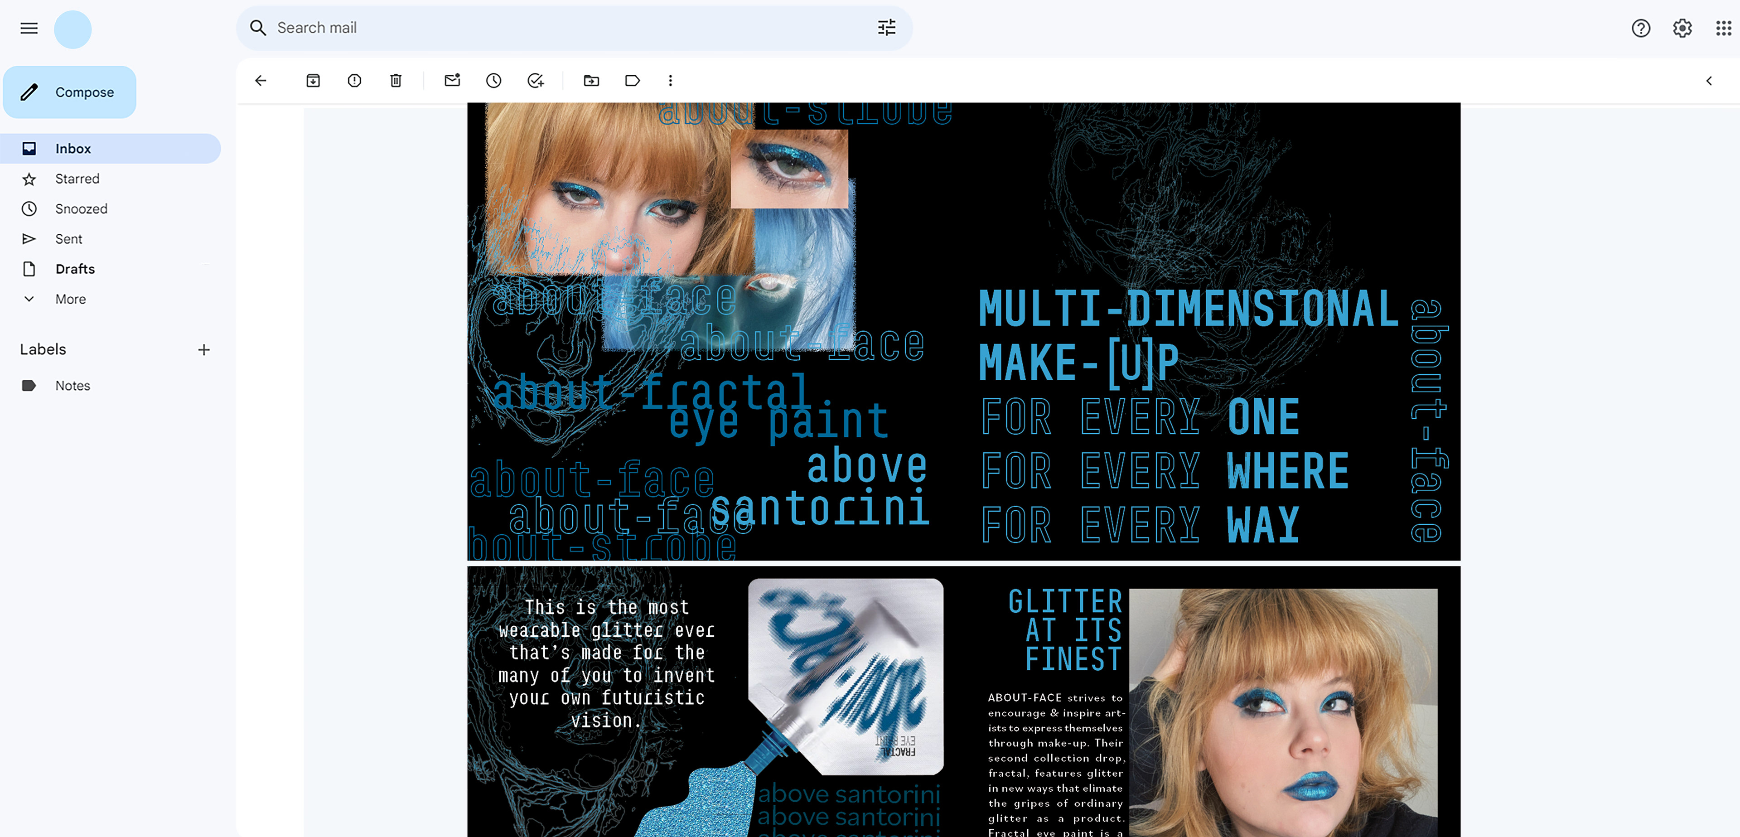Screen dimensions: 1740x837
Task: Show search options filter icon
Action: 886,28
